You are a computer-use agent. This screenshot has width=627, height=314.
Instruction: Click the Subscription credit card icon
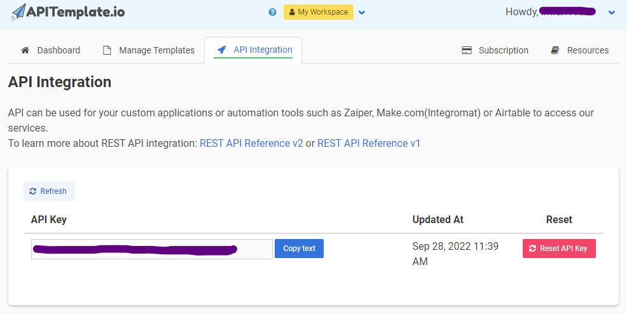tap(467, 50)
